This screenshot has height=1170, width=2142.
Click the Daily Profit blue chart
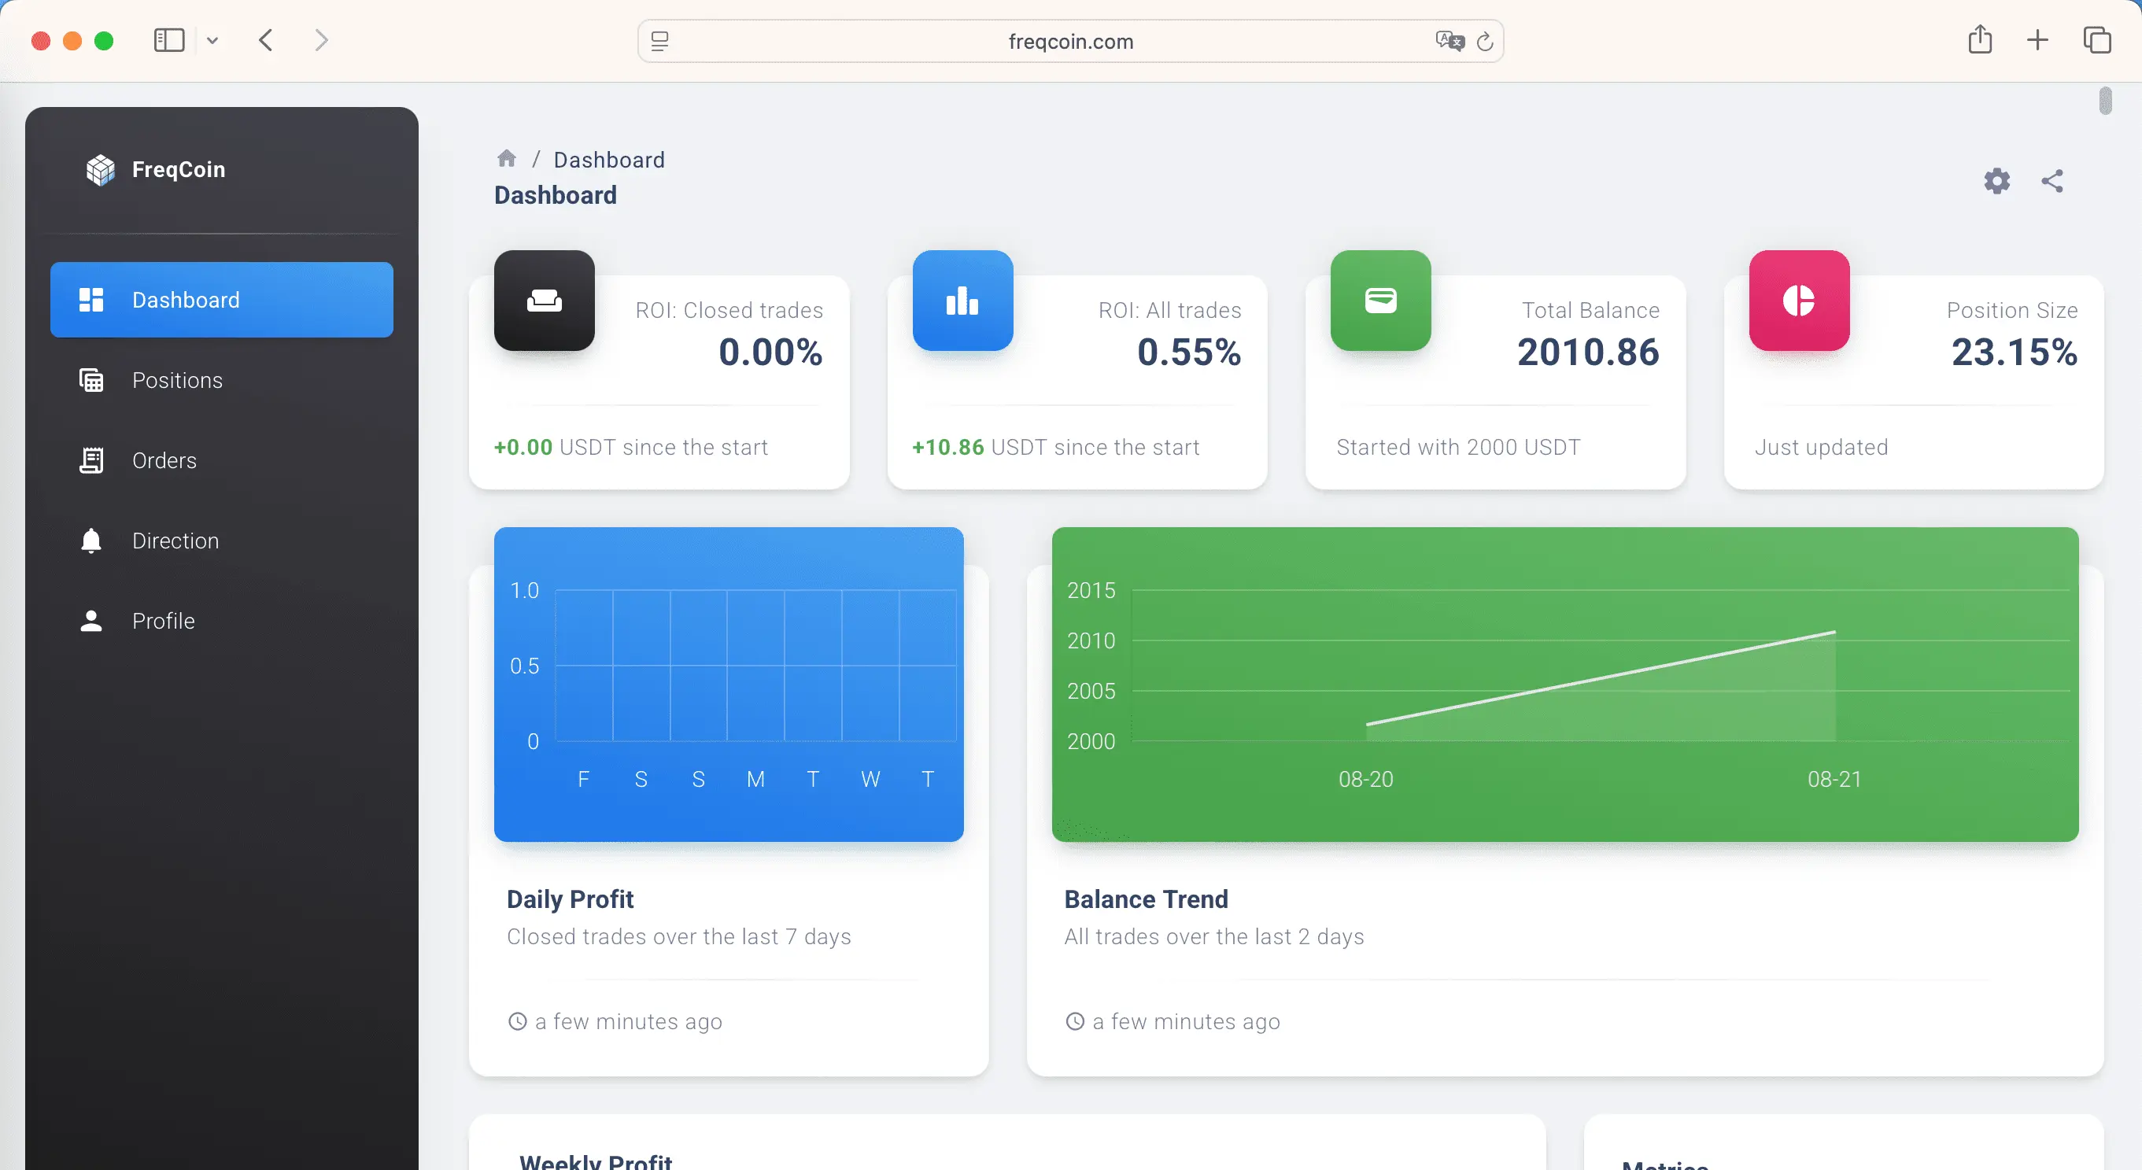tap(729, 684)
